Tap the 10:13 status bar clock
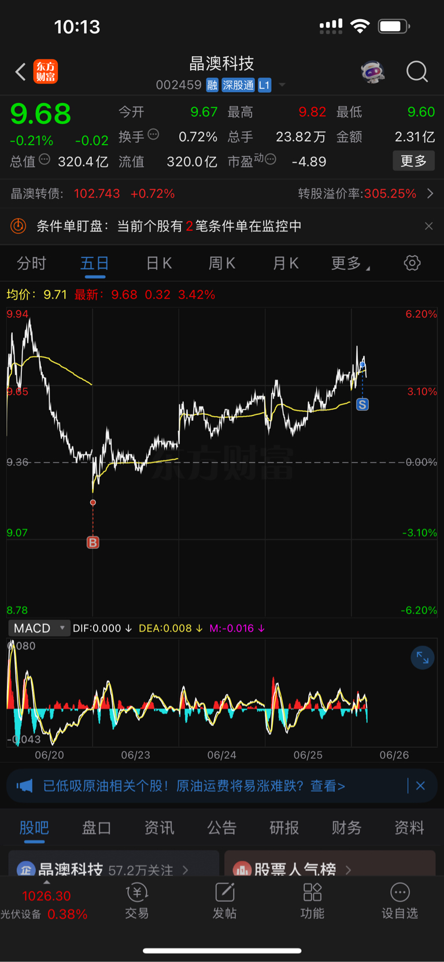This screenshot has width=444, height=962. (77, 27)
